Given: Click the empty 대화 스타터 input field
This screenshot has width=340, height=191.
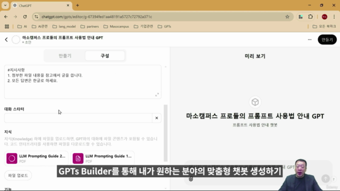Looking at the screenshot, I should pyautogui.click(x=78, y=118).
